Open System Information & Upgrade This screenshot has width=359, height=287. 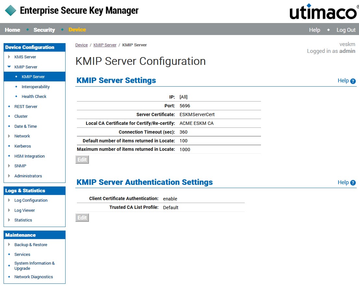tap(34, 266)
